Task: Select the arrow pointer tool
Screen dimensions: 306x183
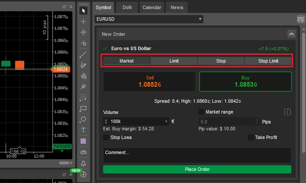Action: click(83, 11)
